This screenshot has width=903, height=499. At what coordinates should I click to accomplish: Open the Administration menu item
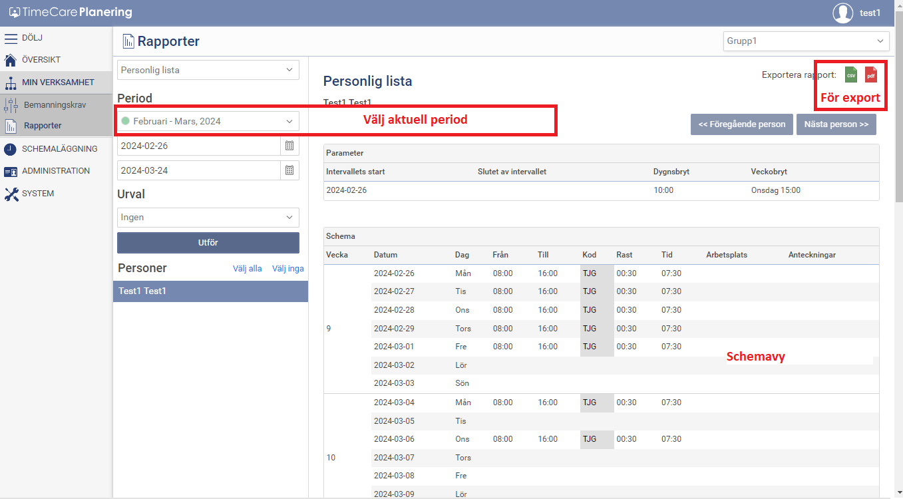(55, 171)
